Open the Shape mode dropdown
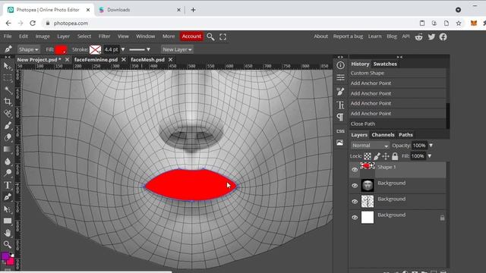The height and width of the screenshot is (273, 486). 28,49
